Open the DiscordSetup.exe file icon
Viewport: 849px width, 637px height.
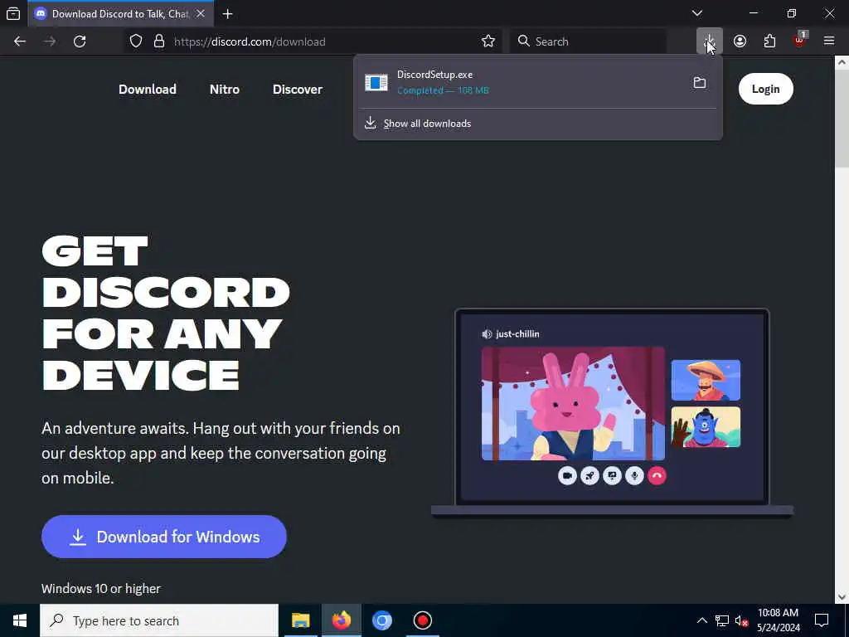coord(376,83)
